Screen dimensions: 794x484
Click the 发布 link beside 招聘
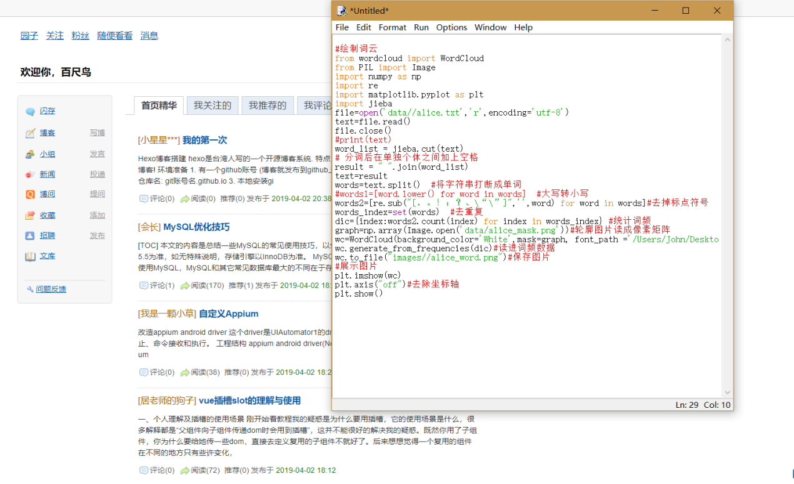tap(98, 235)
